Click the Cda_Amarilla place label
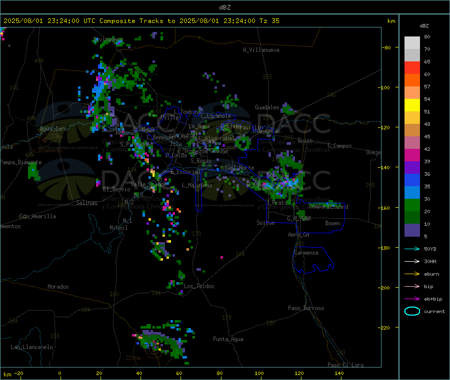Image resolution: width=450 pixels, height=380 pixels. (x=38, y=216)
